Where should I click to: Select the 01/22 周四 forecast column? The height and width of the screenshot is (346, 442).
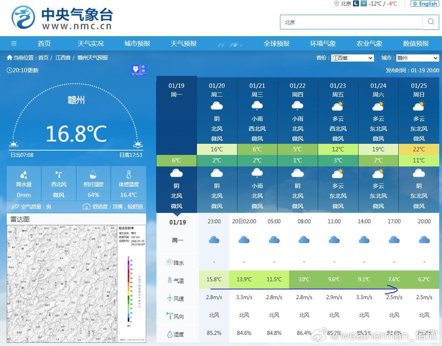pyautogui.click(x=297, y=144)
